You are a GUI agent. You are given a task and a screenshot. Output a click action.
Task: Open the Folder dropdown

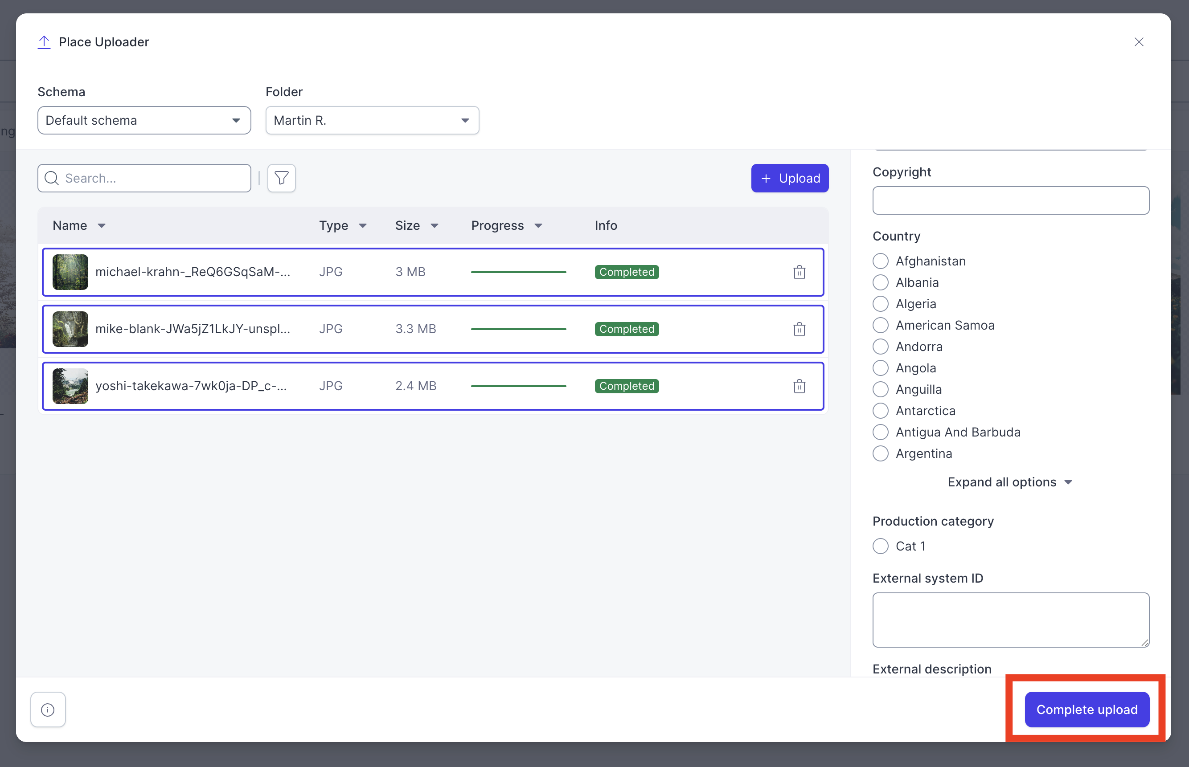372,120
